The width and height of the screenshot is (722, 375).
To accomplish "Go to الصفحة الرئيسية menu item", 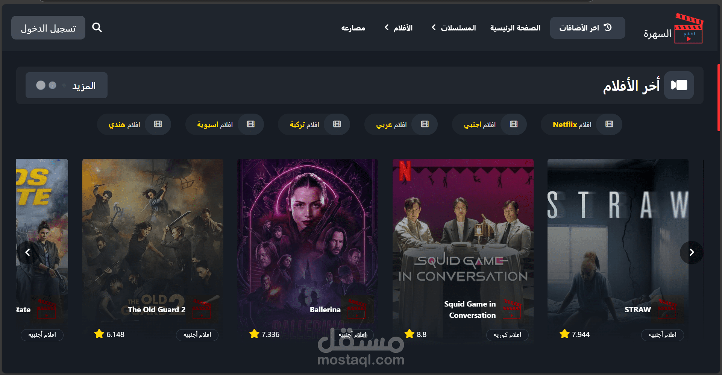I will pos(515,28).
